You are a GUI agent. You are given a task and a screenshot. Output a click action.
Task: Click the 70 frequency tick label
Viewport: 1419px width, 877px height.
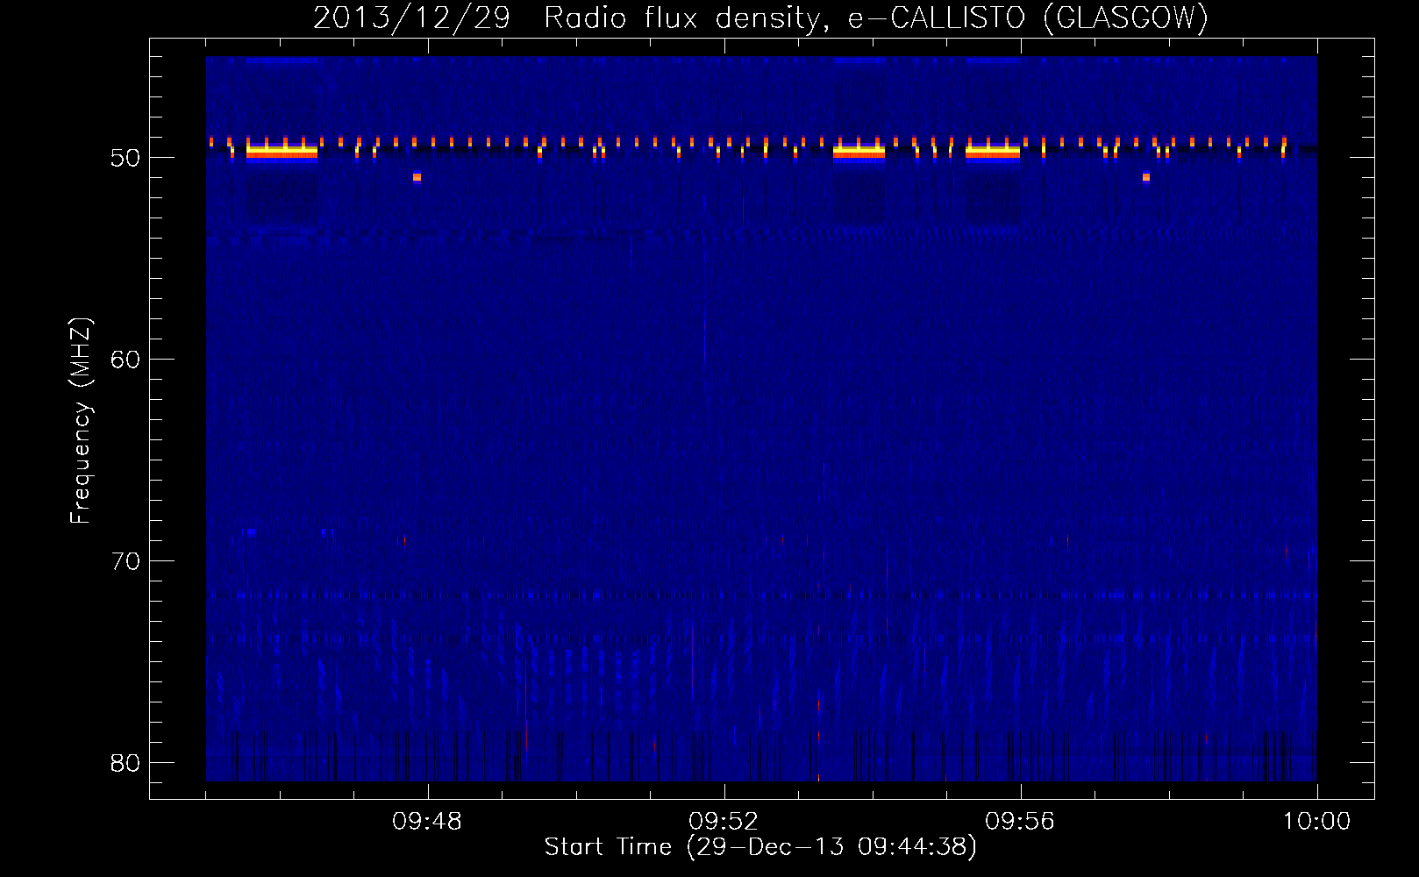pyautogui.click(x=125, y=561)
